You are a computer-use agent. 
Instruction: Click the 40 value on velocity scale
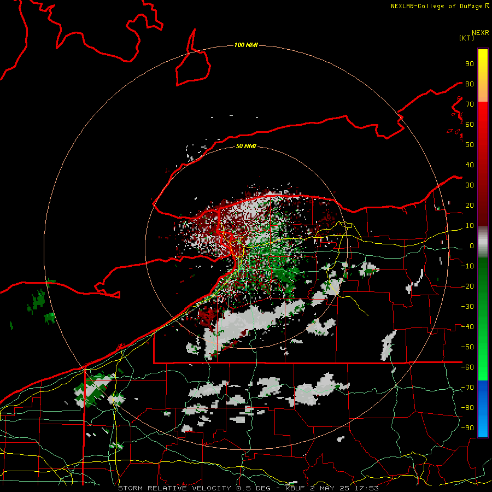coord(470,165)
